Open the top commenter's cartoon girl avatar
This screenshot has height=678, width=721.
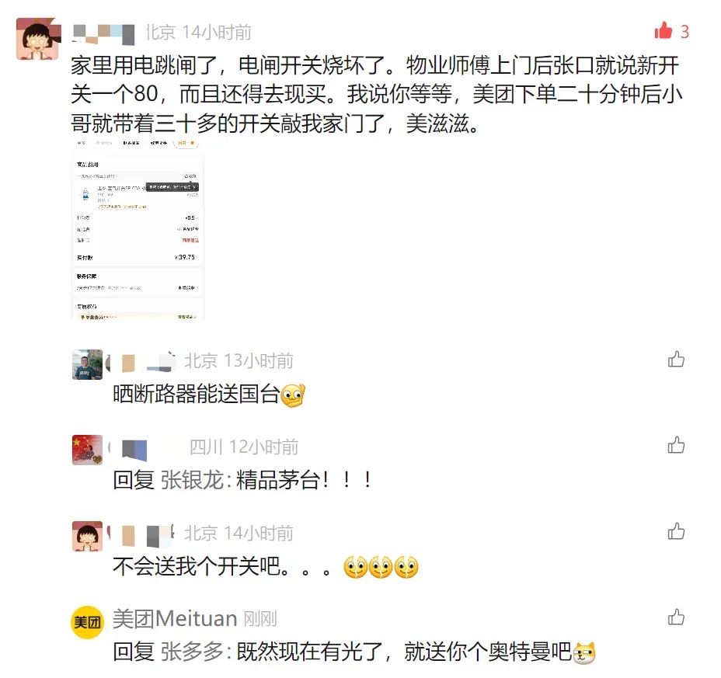[38, 39]
